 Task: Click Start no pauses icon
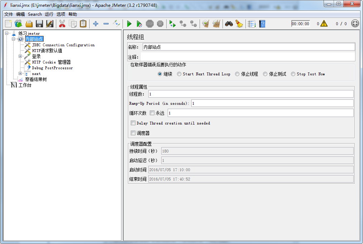point(139,24)
